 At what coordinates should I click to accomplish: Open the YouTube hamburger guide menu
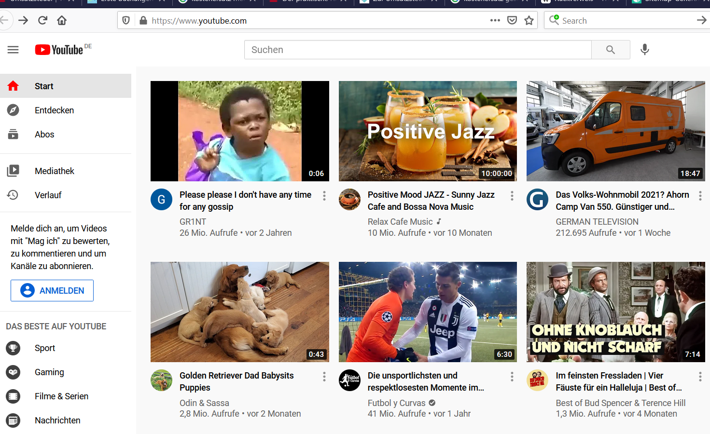click(x=13, y=50)
